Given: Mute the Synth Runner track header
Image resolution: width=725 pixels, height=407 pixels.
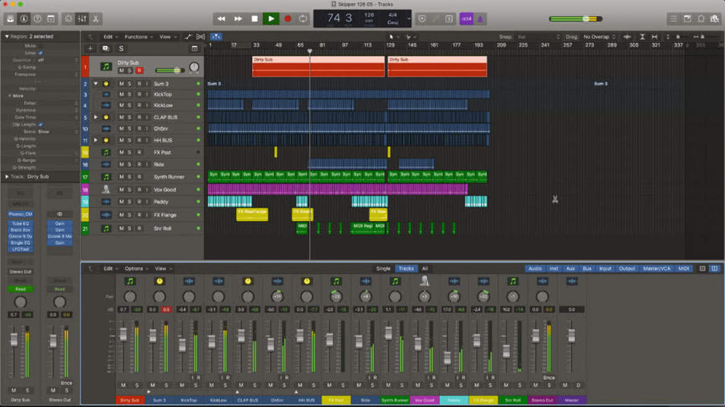Looking at the screenshot, I should [x=121, y=177].
